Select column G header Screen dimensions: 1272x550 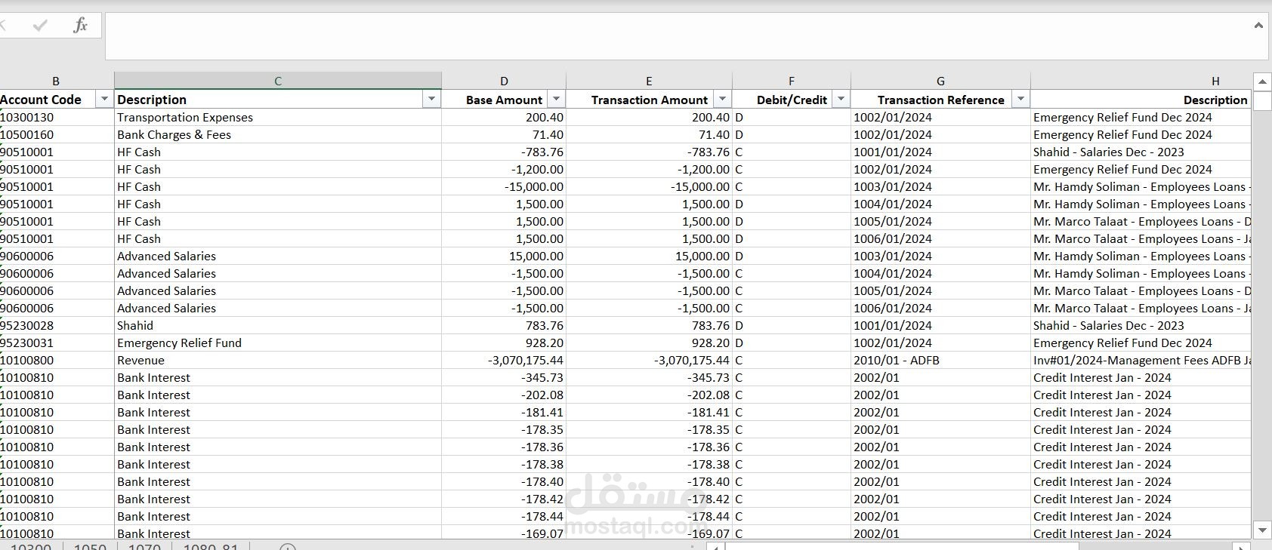click(x=940, y=81)
